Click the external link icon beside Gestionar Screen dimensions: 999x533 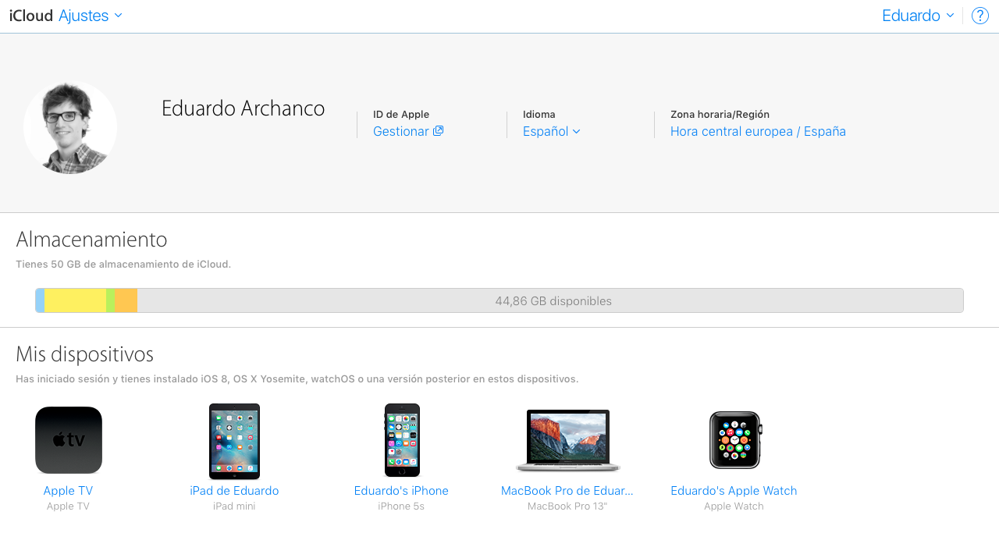click(439, 131)
